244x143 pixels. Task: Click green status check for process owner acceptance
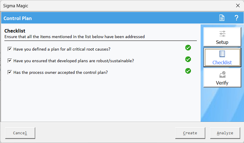(188, 71)
